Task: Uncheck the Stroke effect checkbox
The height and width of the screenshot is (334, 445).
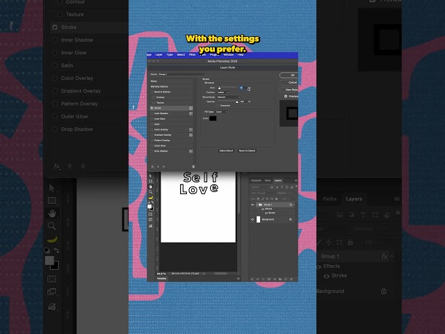Action: pyautogui.click(x=152, y=109)
